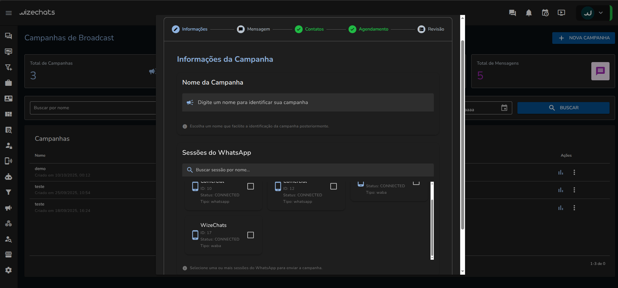Click the Total de Mensagens message icon

point(600,71)
